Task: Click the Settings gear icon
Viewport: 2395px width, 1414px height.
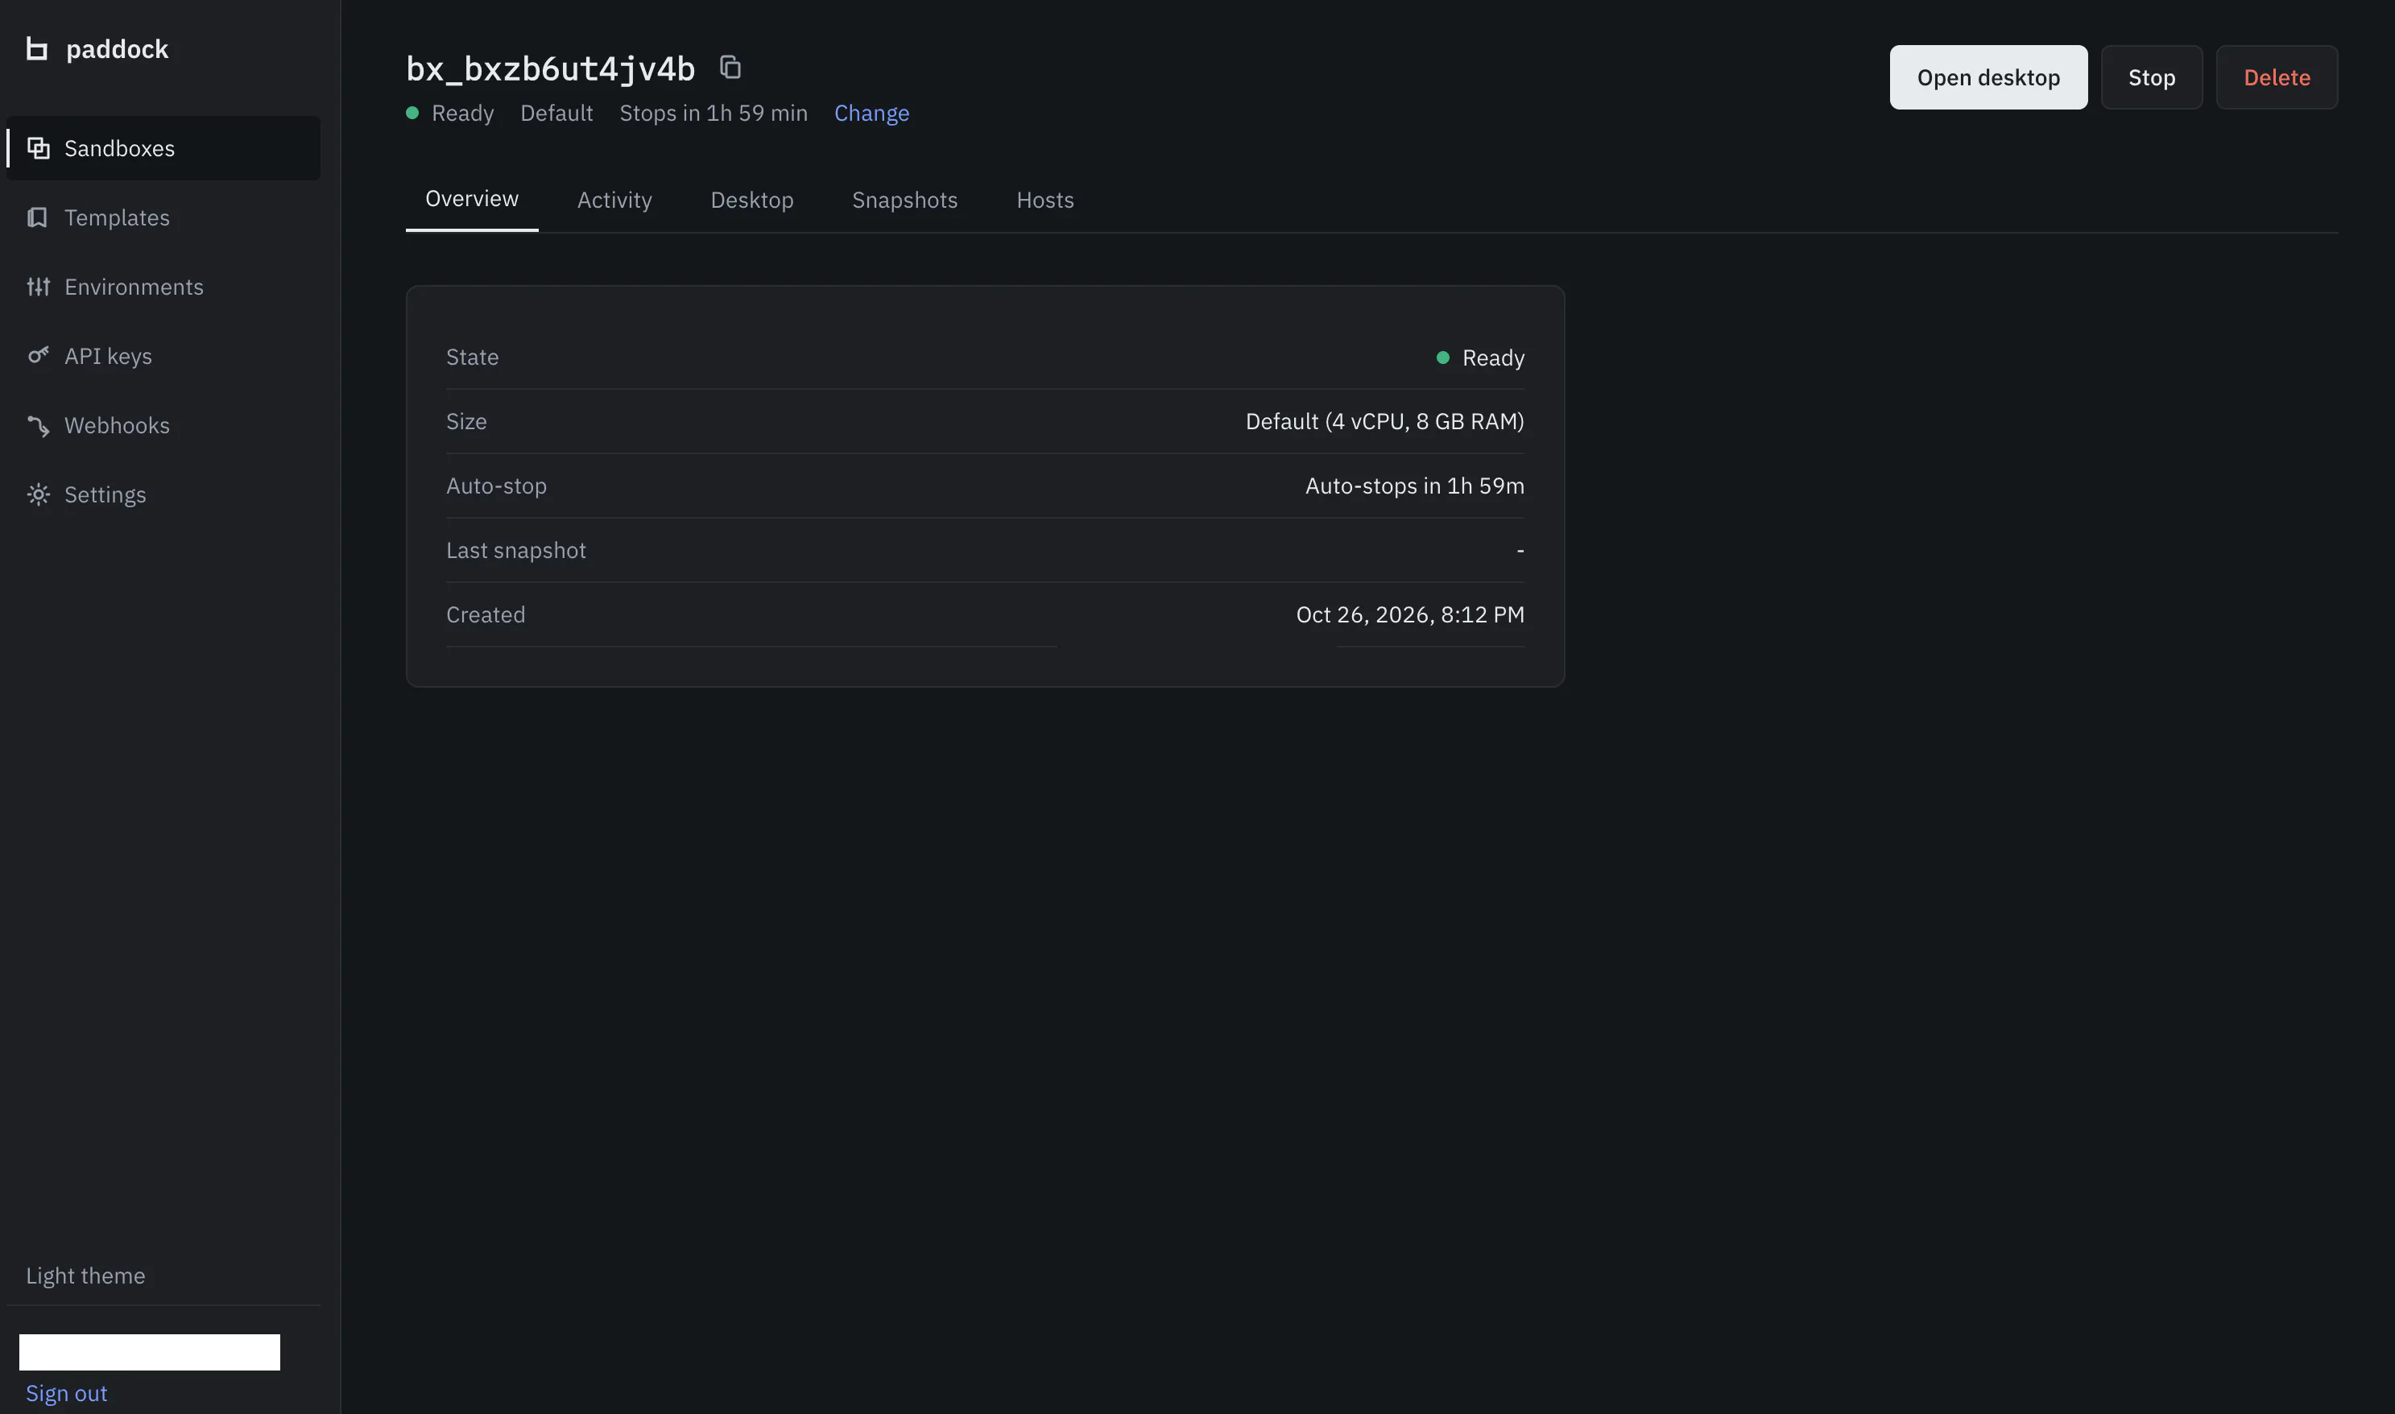Action: tap(38, 494)
